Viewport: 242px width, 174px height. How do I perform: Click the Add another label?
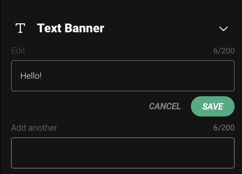[x=34, y=128]
